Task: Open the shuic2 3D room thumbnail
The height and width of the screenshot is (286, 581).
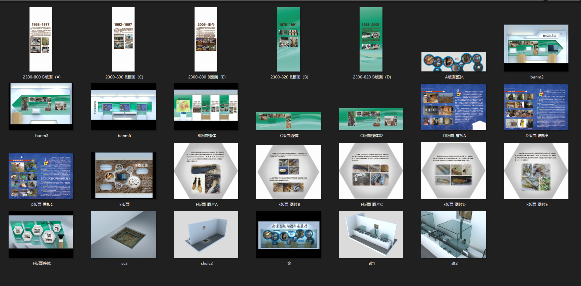Action: tap(206, 234)
